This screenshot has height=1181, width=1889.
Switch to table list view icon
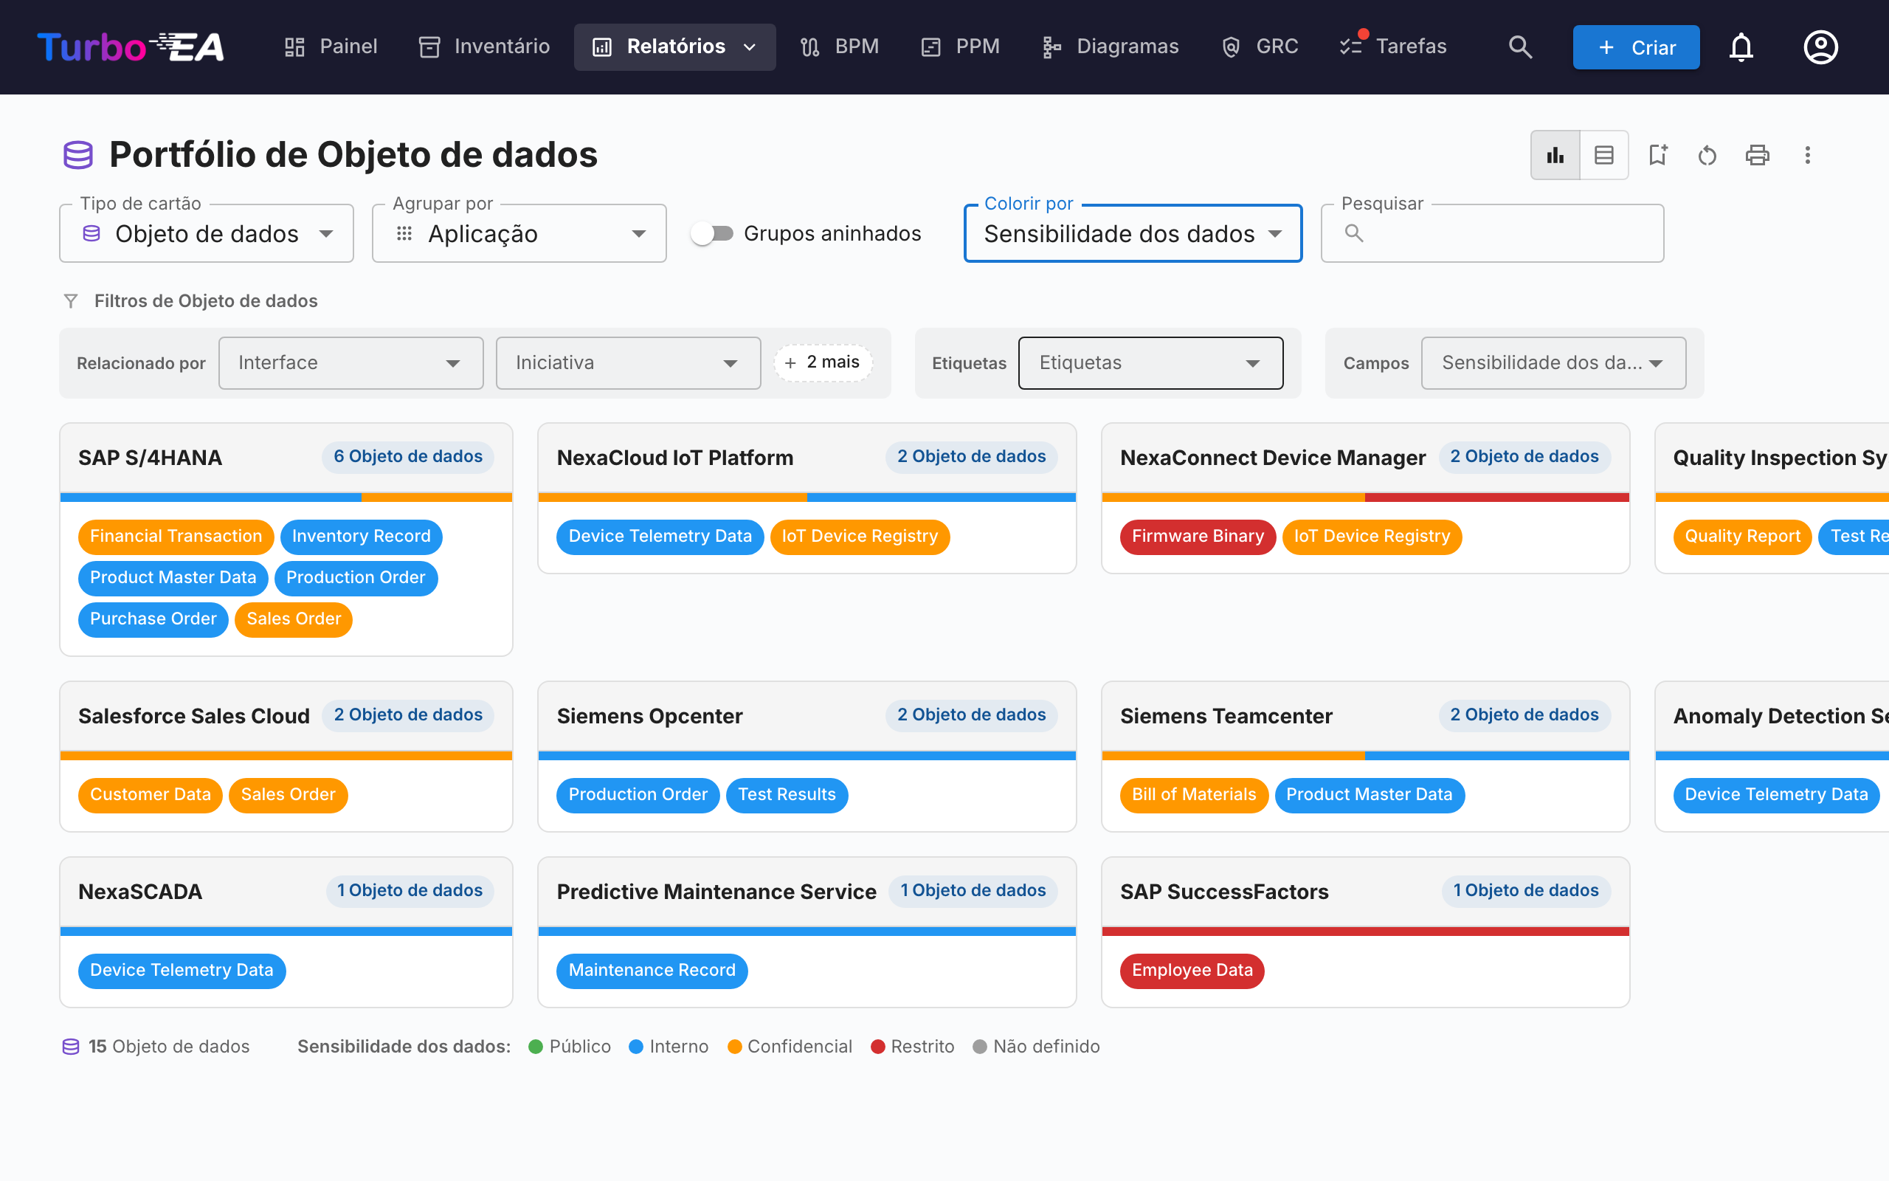tap(1604, 155)
